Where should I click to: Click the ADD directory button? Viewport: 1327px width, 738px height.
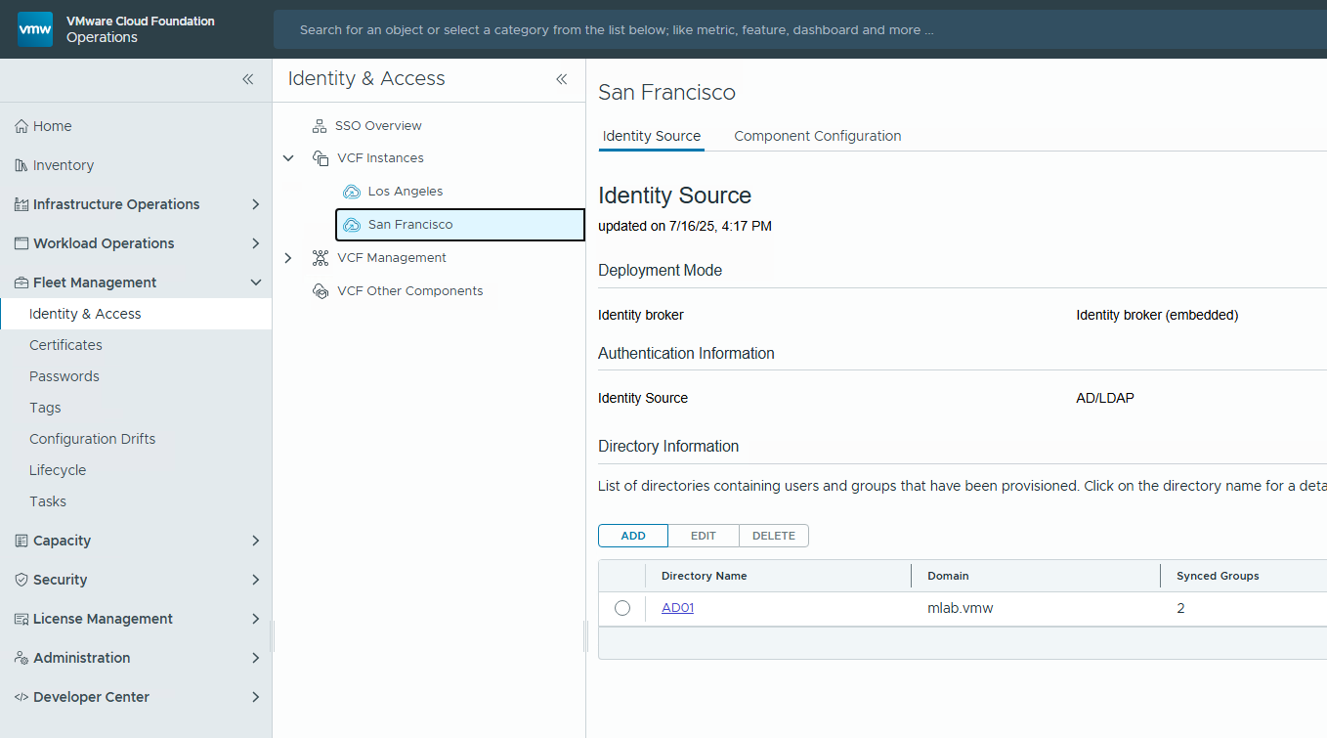pyautogui.click(x=633, y=536)
